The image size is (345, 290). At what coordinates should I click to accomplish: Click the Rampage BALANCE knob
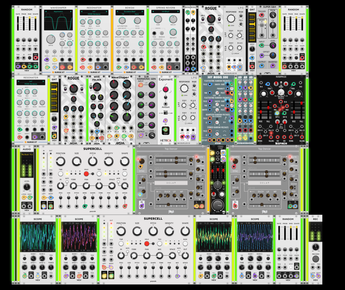(281, 92)
